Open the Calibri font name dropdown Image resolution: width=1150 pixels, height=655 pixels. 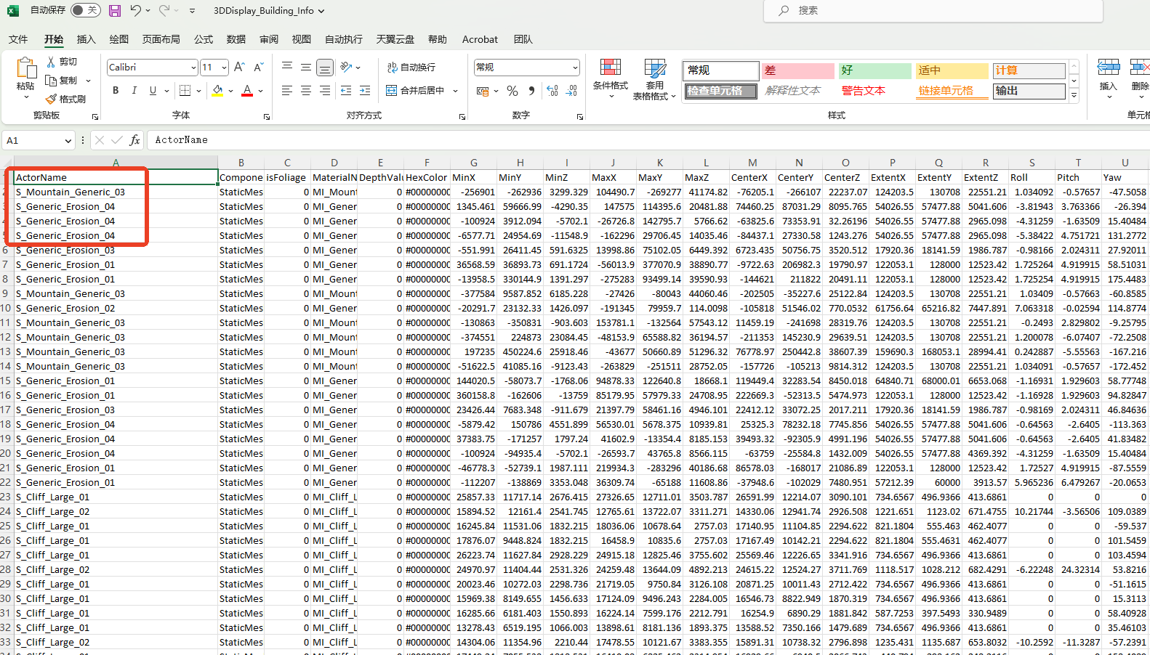[x=193, y=68]
